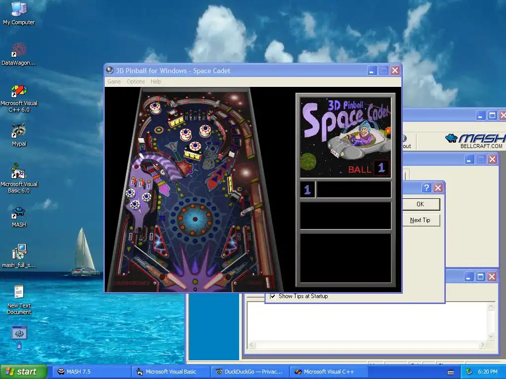
Task: Click the ball plunger on the table
Action: (x=267, y=281)
